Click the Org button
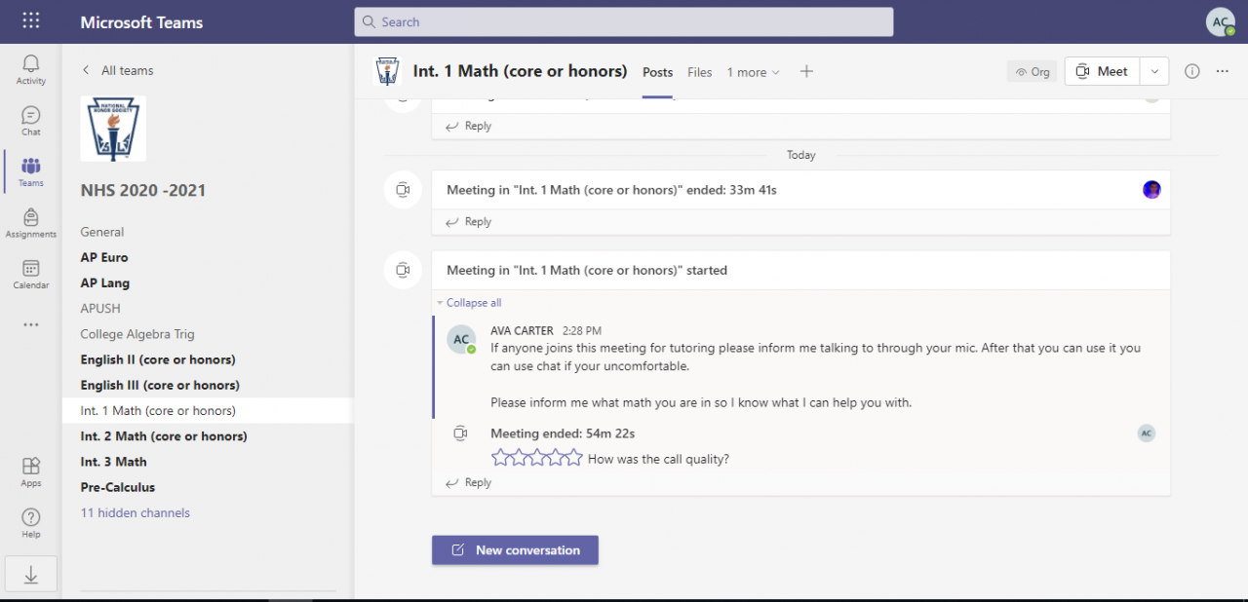Viewport: 1248px width, 602px height. [x=1032, y=72]
